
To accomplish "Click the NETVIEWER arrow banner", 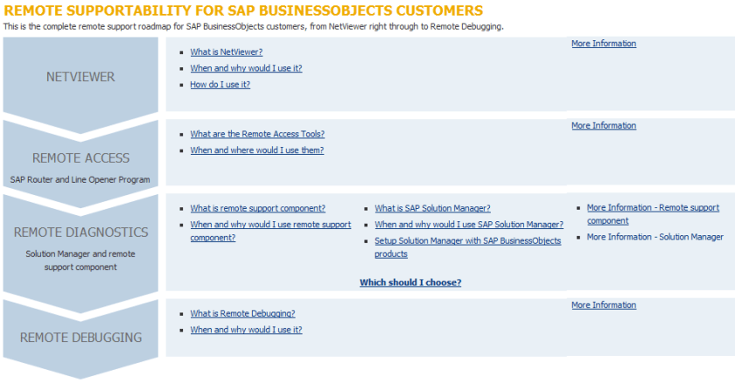I will 80,77.
